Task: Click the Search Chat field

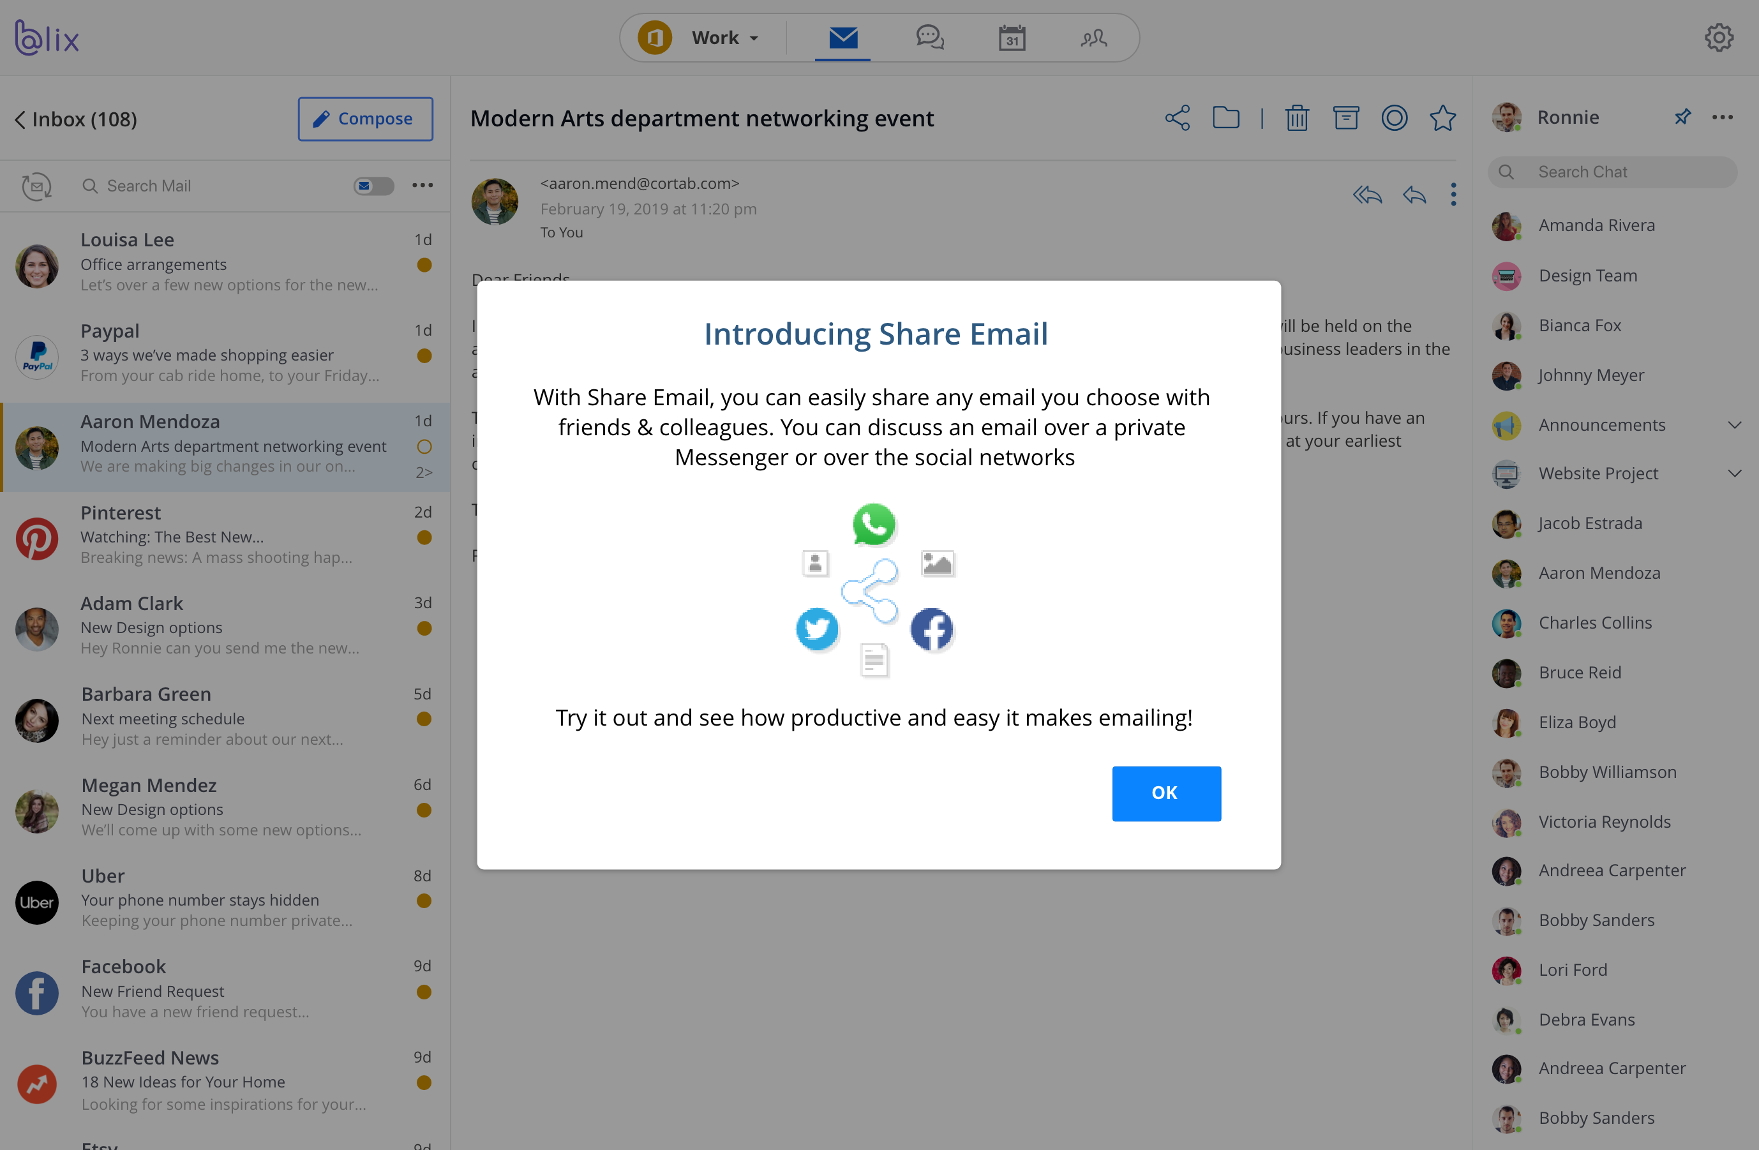Action: coord(1613,172)
